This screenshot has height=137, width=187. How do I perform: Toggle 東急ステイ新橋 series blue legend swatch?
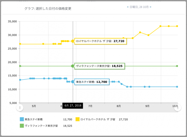(x=22, y=119)
